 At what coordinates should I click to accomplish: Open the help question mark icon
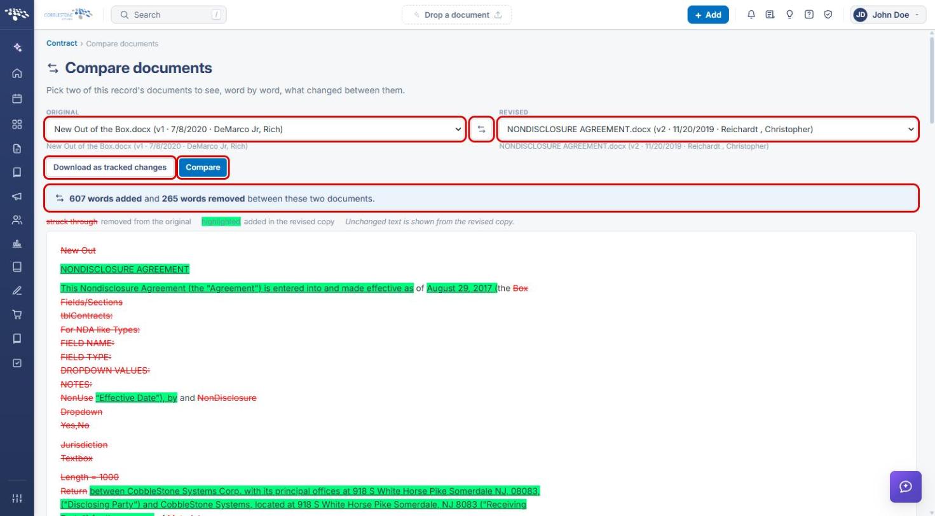(809, 15)
